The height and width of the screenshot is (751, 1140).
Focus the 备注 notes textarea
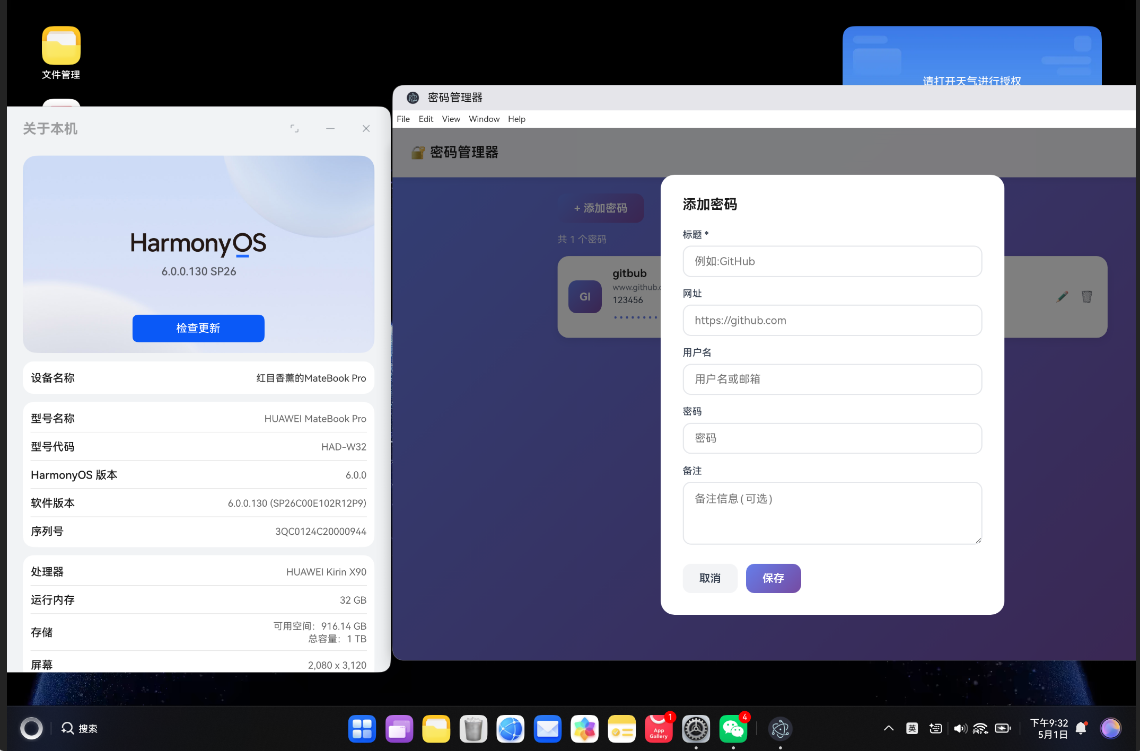[x=832, y=513]
